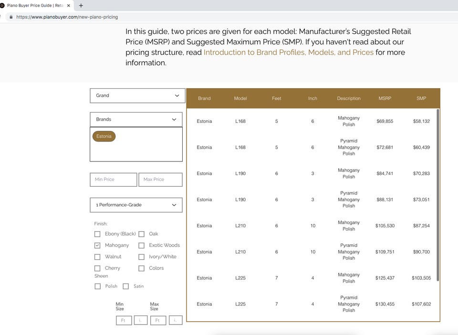Select the $130,455 MSRP cell
The width and height of the screenshot is (458, 335).
(385, 304)
